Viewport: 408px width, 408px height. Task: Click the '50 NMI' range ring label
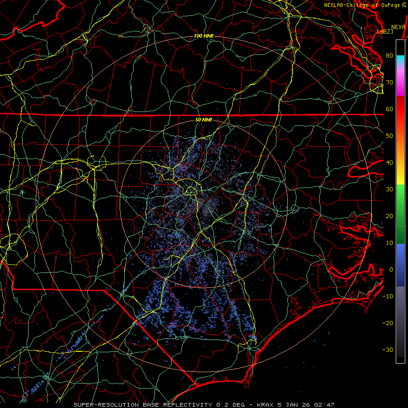204,120
